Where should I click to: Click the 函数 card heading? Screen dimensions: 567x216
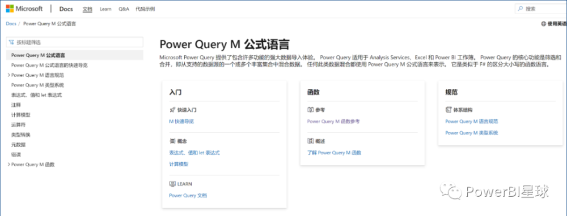pyautogui.click(x=313, y=92)
